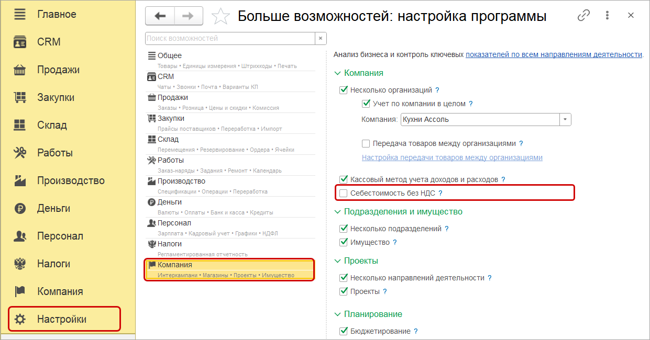Open Главное in the left menu
Image resolution: width=650 pixels, height=340 pixels.
click(x=57, y=14)
